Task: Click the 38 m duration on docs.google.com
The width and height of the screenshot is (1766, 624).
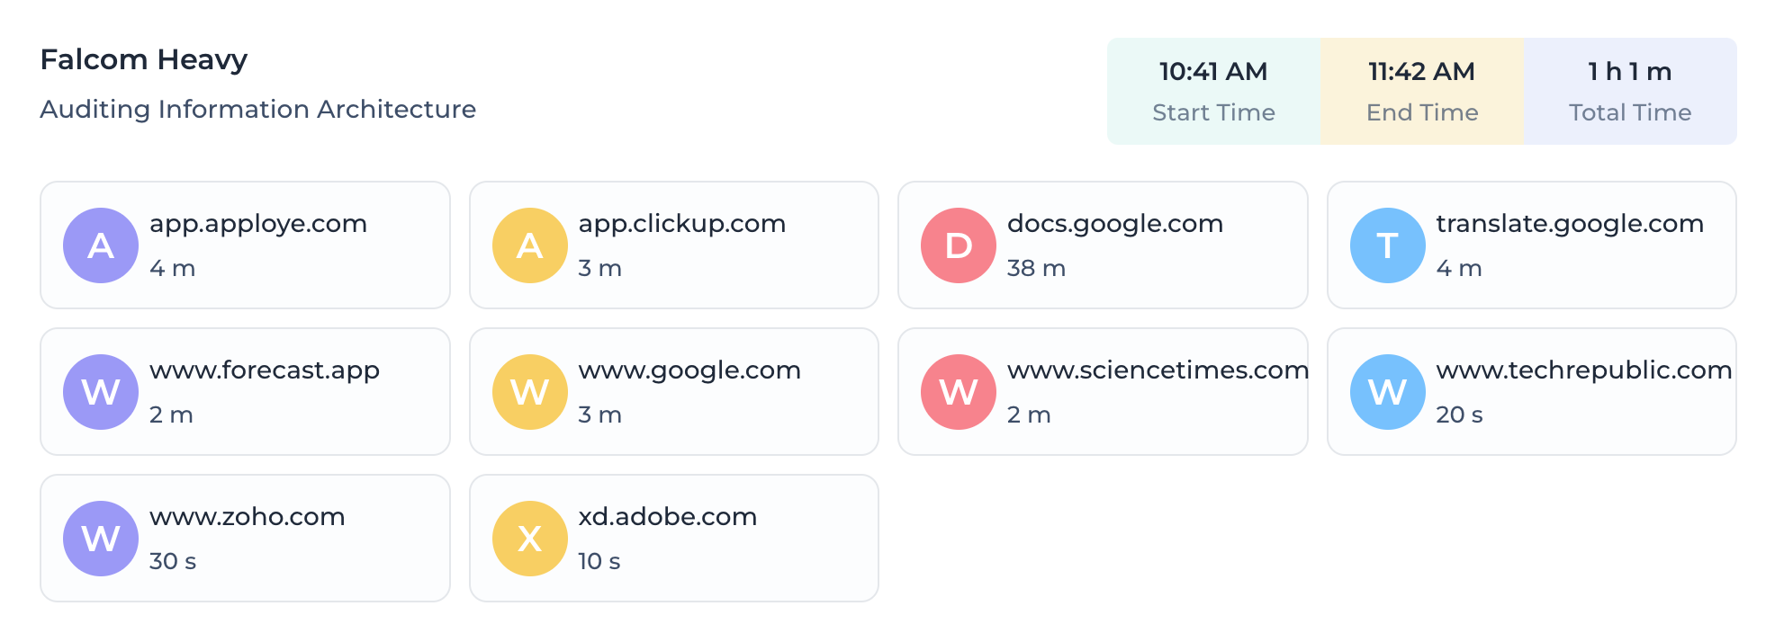Action: point(1037,267)
